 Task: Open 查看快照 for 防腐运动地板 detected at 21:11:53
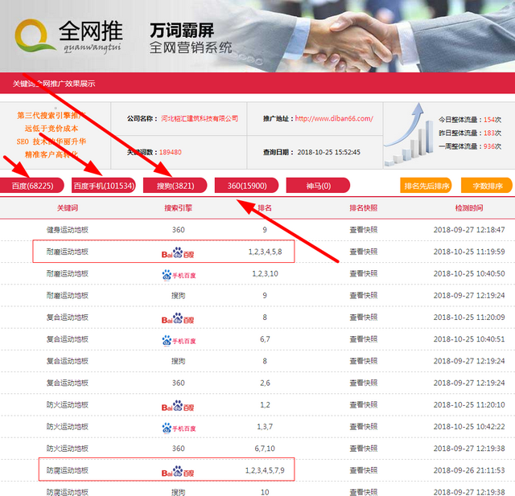coord(363,470)
